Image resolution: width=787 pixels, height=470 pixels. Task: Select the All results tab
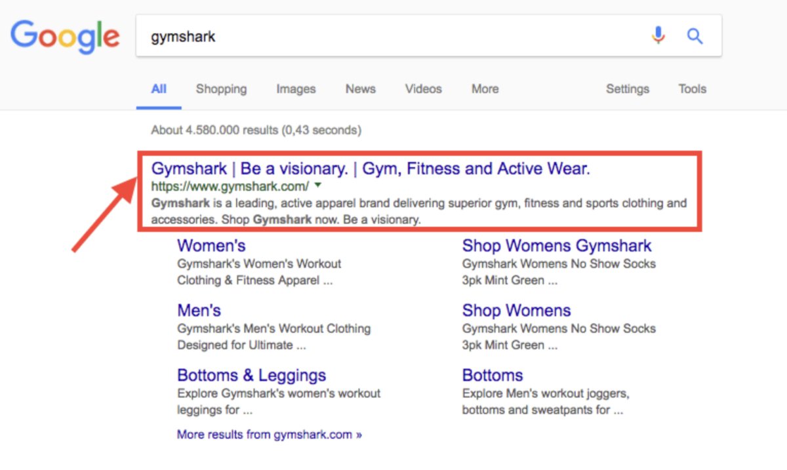158,89
